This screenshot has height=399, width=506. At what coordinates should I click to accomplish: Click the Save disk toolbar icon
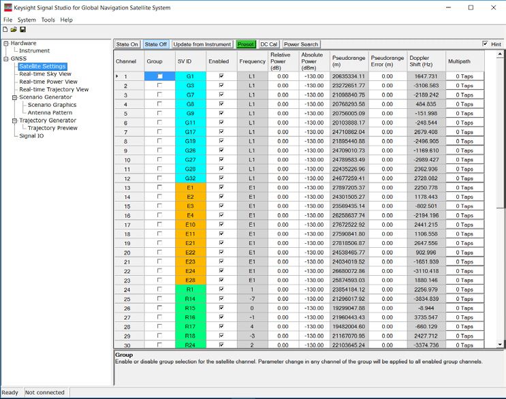(22, 30)
